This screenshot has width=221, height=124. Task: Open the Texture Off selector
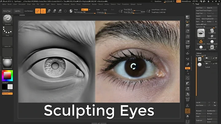pos(7,52)
